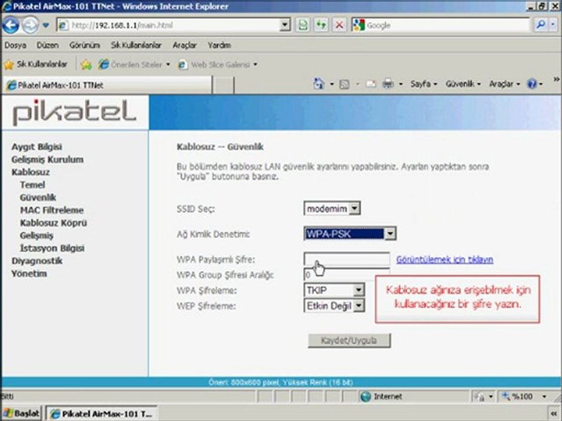Open the WPA Şifreleme TKIP dropdown
This screenshot has width=562, height=421.
point(334,290)
